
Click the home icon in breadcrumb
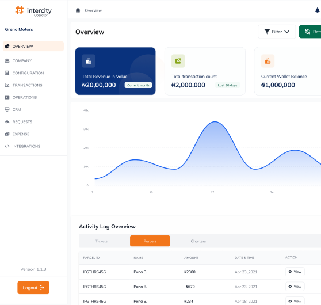78,10
